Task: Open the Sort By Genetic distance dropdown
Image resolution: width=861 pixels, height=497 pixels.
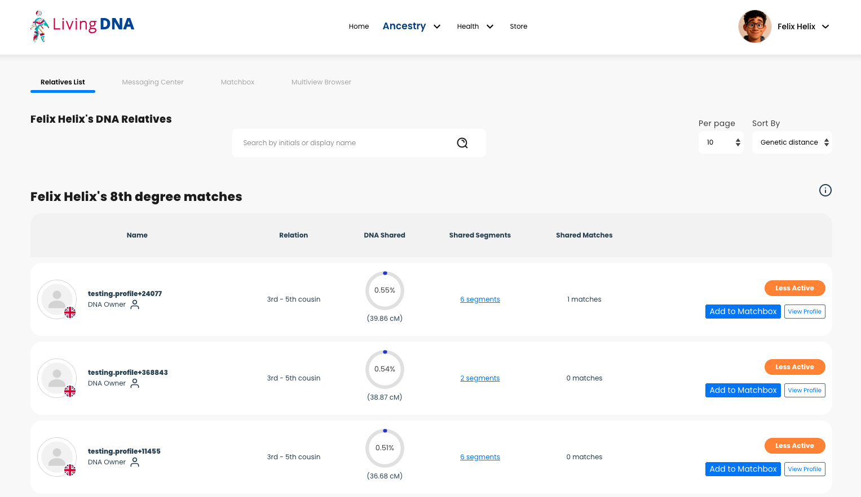Action: (x=792, y=142)
